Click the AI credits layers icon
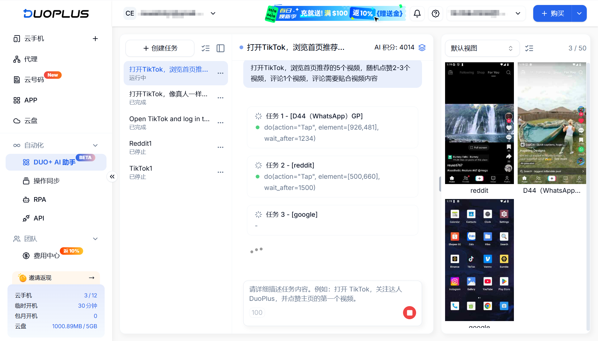This screenshot has height=341, width=598. pos(422,47)
